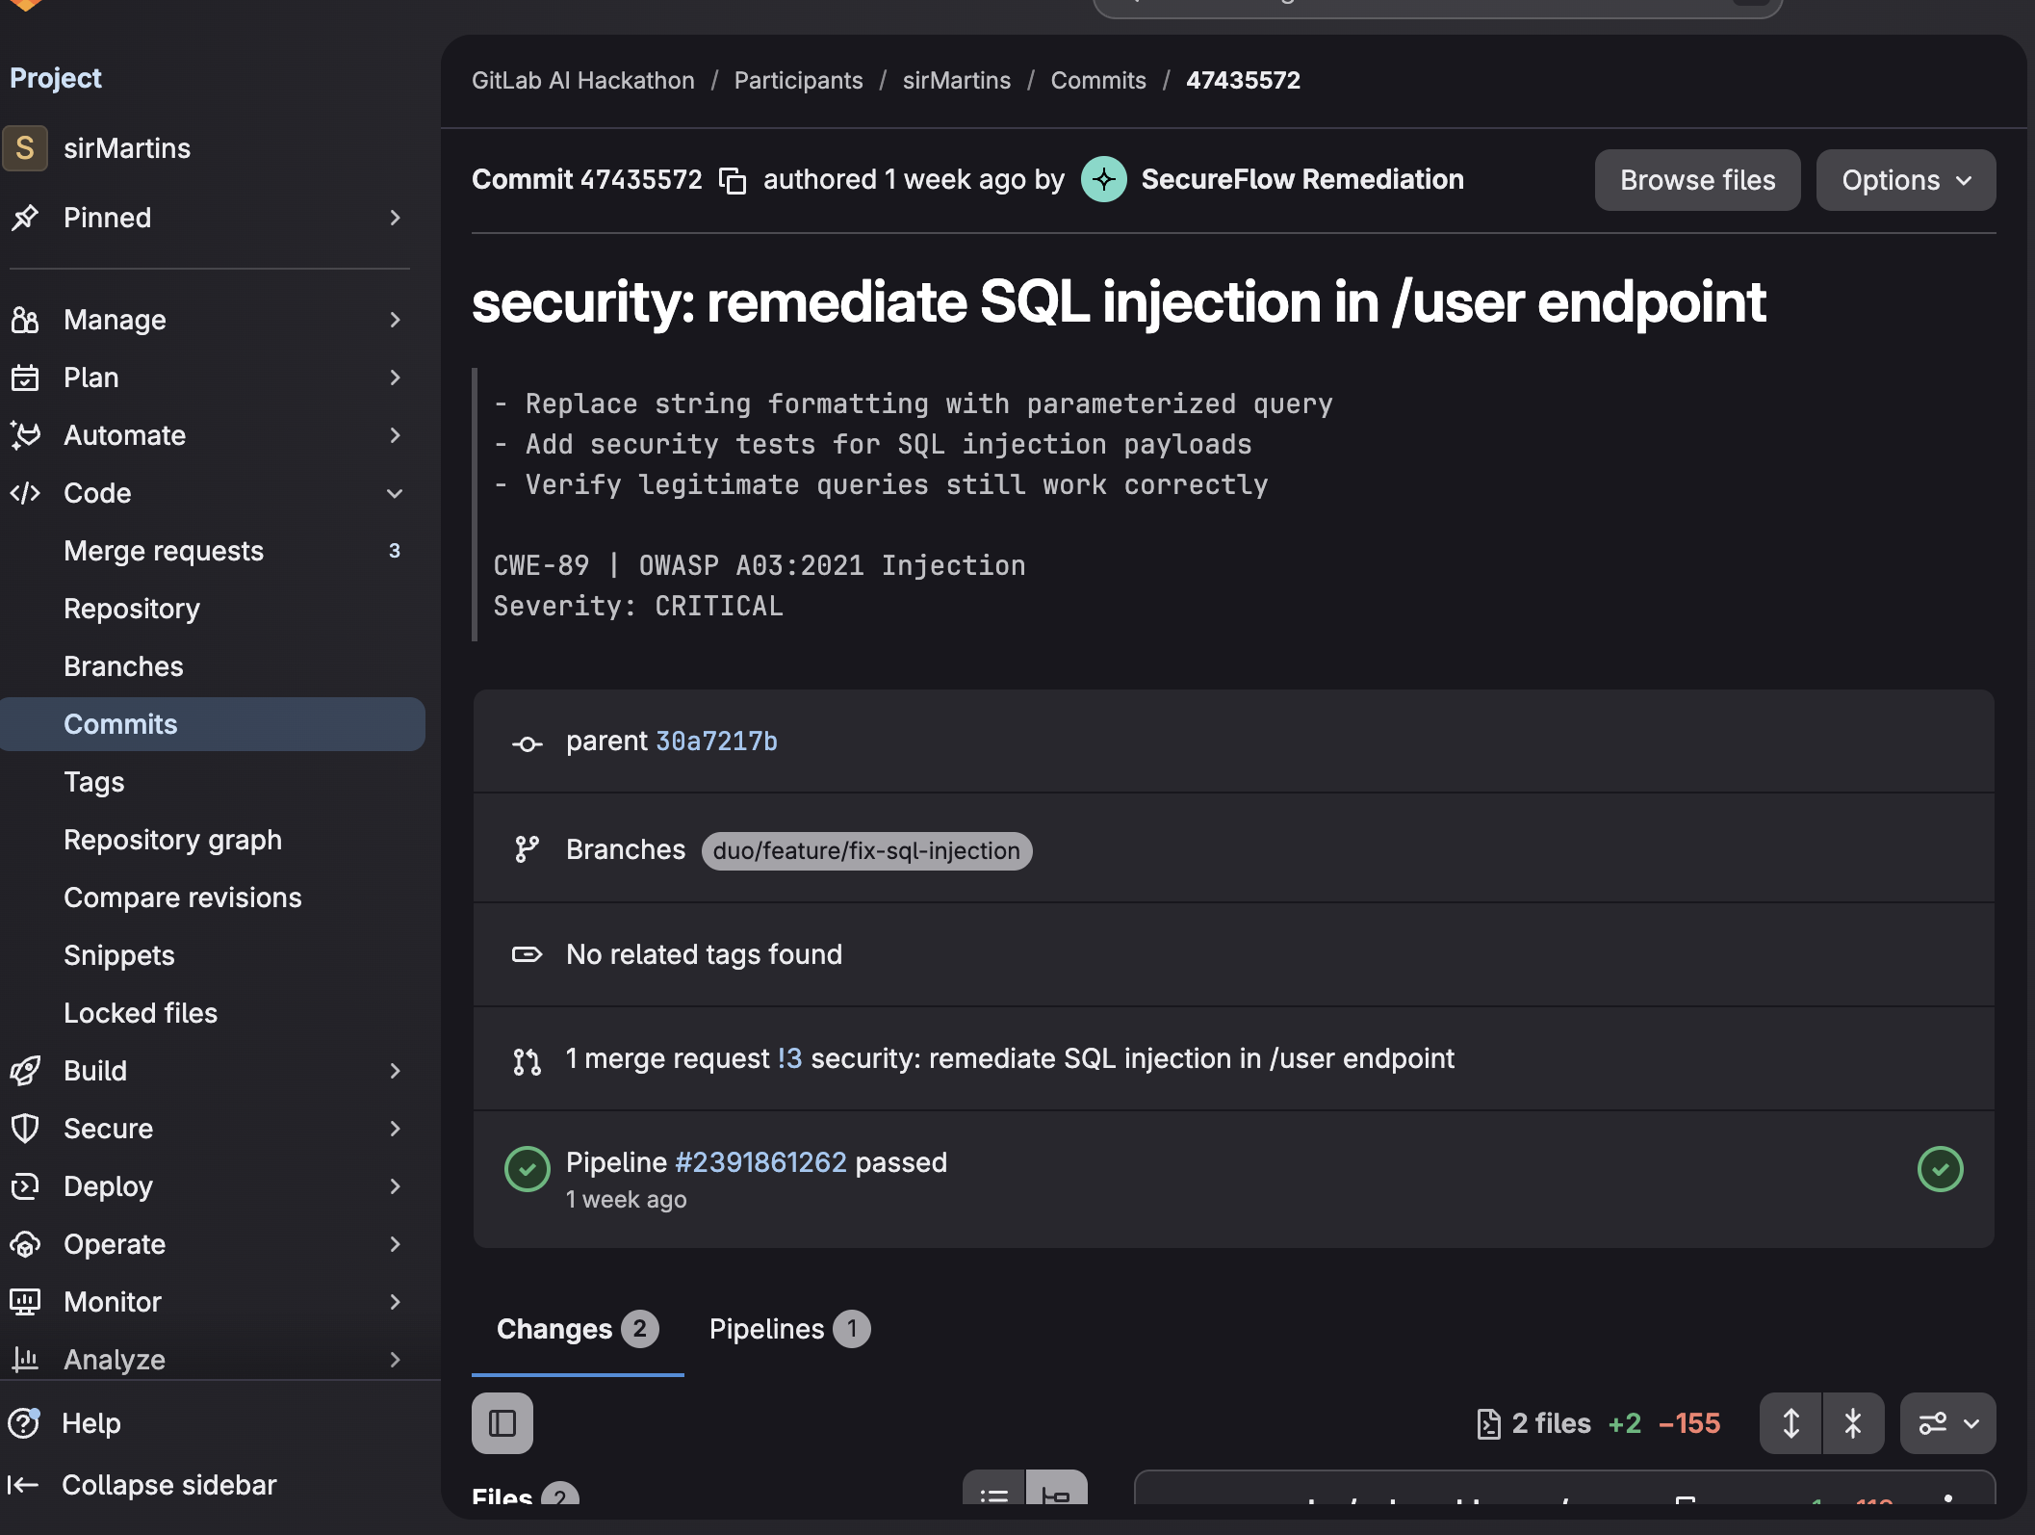Open Merge requests in sidebar
Image resolution: width=2035 pixels, height=1535 pixels.
point(164,551)
